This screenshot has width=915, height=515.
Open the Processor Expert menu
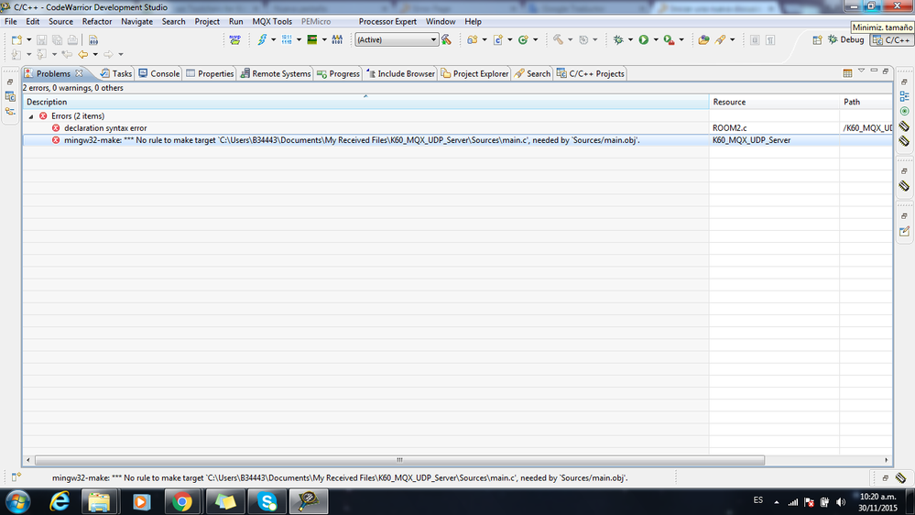pyautogui.click(x=387, y=22)
